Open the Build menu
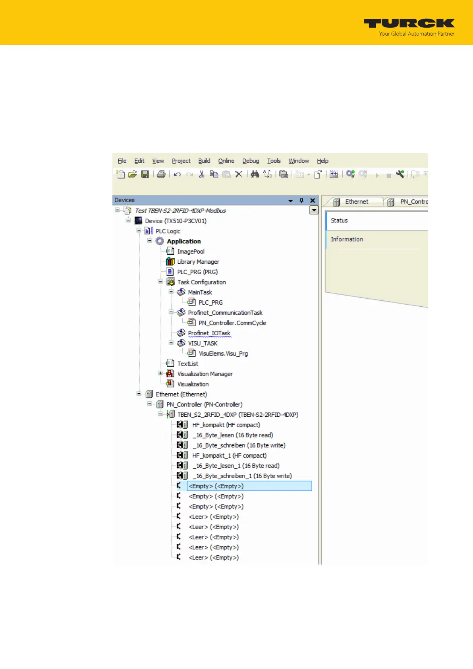 click(204, 161)
